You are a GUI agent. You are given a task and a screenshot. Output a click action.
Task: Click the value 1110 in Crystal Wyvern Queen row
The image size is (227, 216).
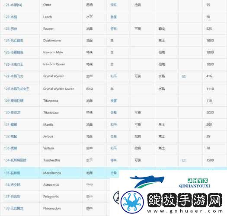(x=210, y=89)
